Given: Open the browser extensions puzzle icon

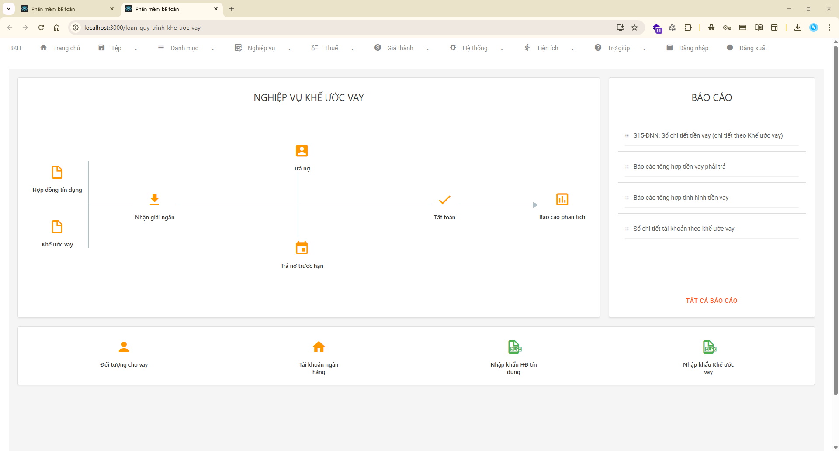Looking at the screenshot, I should coord(688,28).
